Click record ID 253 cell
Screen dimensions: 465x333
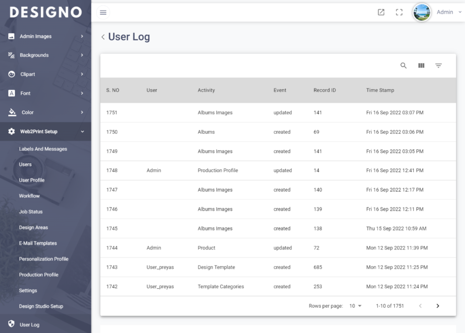point(317,286)
